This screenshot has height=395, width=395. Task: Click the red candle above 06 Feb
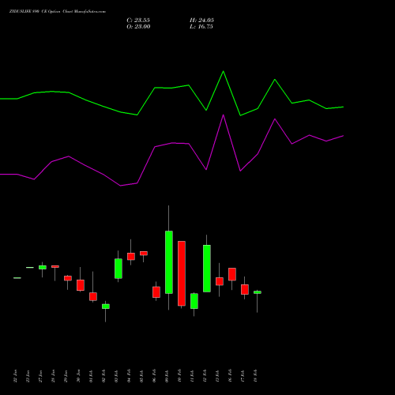click(156, 292)
